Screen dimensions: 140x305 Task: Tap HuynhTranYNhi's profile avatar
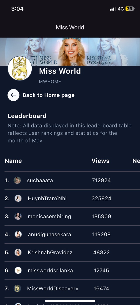point(18,198)
